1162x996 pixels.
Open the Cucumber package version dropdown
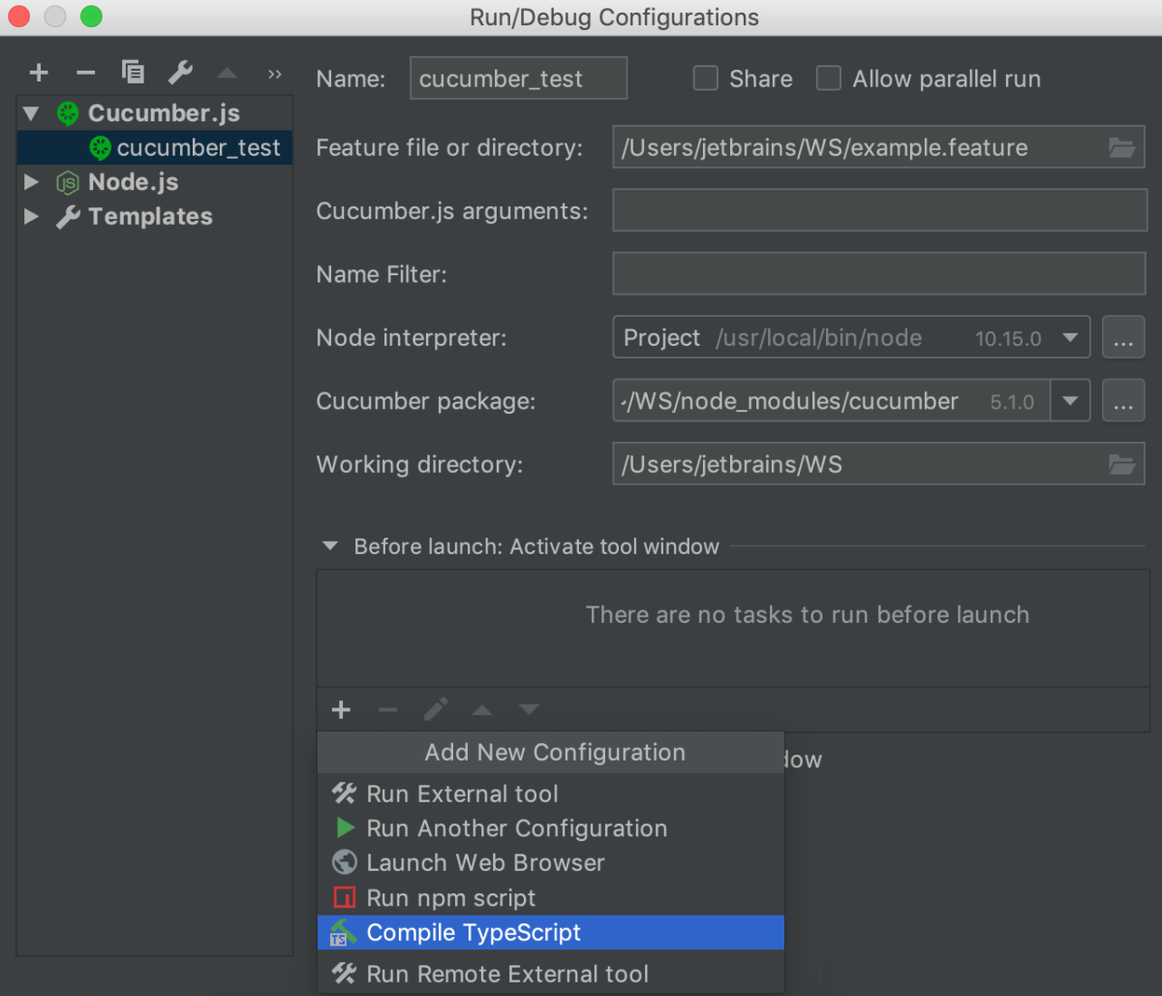click(x=1070, y=400)
